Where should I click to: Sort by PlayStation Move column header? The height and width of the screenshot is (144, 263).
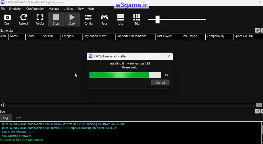pyautogui.click(x=99, y=37)
